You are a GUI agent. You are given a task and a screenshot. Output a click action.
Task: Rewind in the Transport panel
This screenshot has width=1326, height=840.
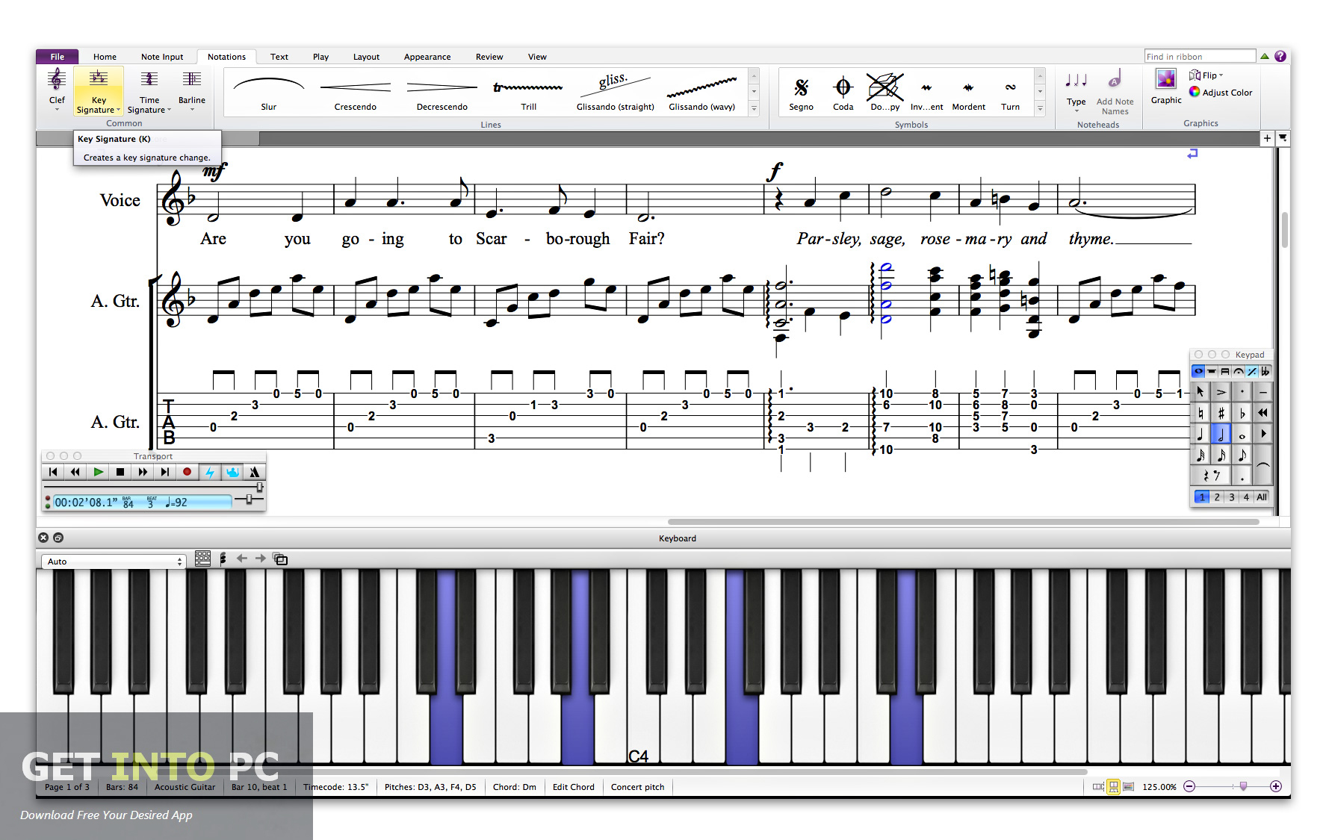(x=75, y=472)
